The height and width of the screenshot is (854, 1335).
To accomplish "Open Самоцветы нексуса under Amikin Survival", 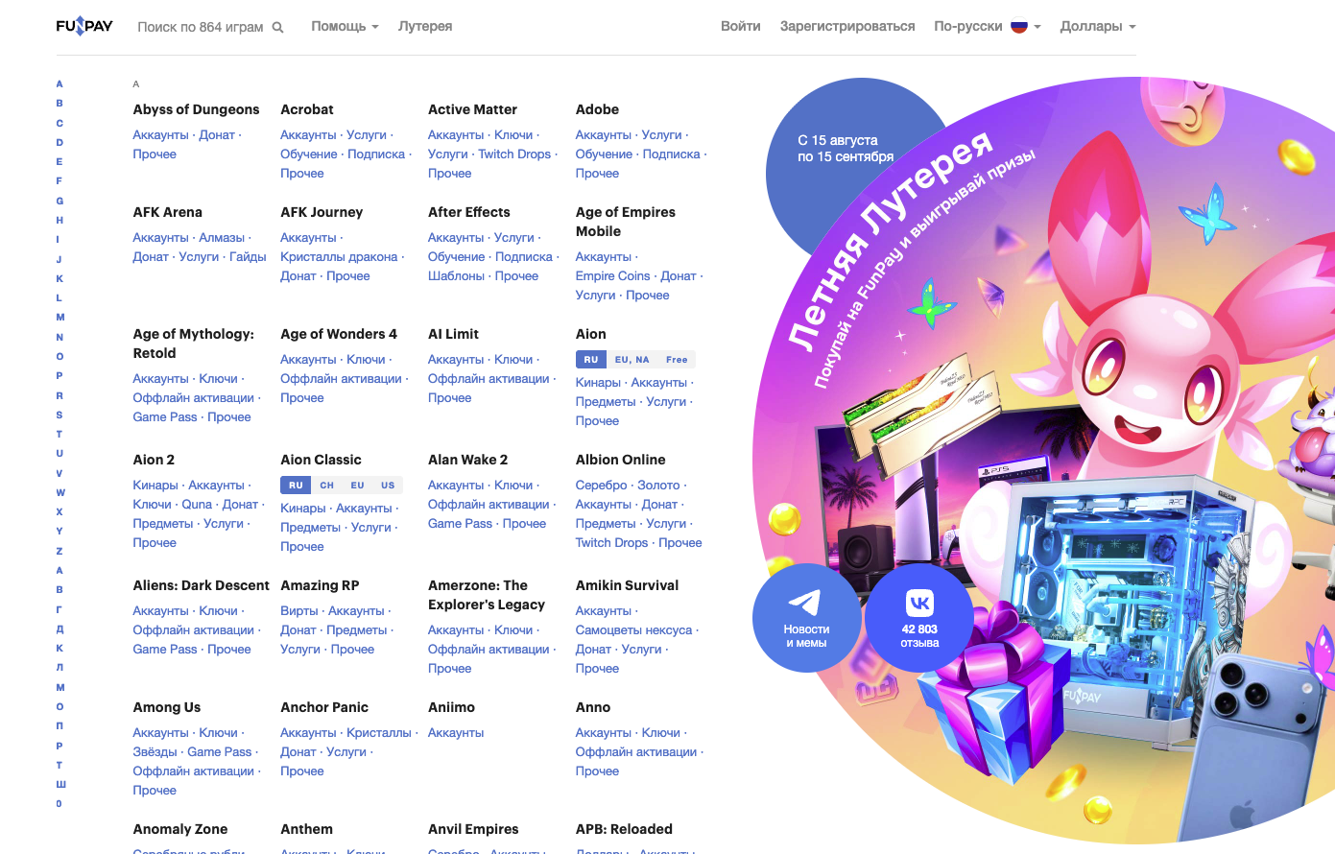I will [633, 630].
